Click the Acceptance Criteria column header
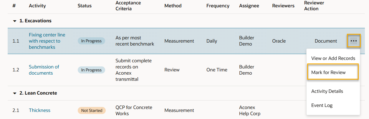The image size is (369, 119). coord(128,6)
